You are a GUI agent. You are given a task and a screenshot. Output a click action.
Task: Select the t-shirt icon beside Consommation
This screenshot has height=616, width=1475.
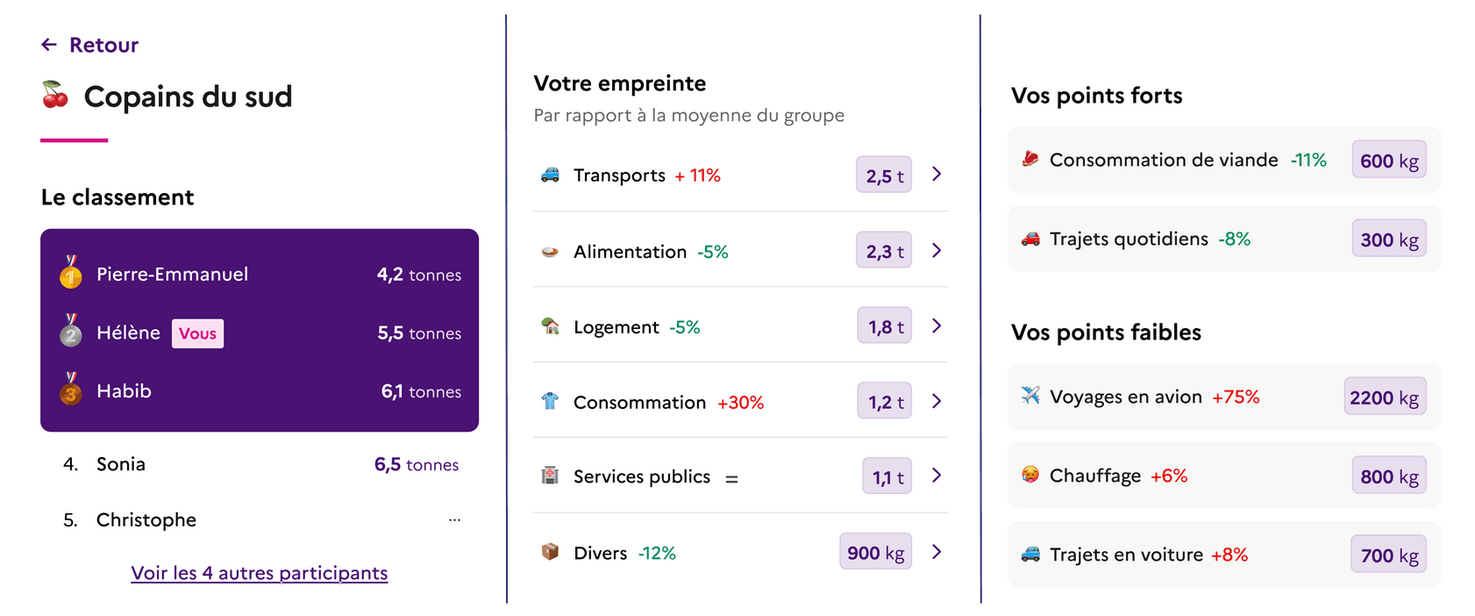click(x=548, y=401)
